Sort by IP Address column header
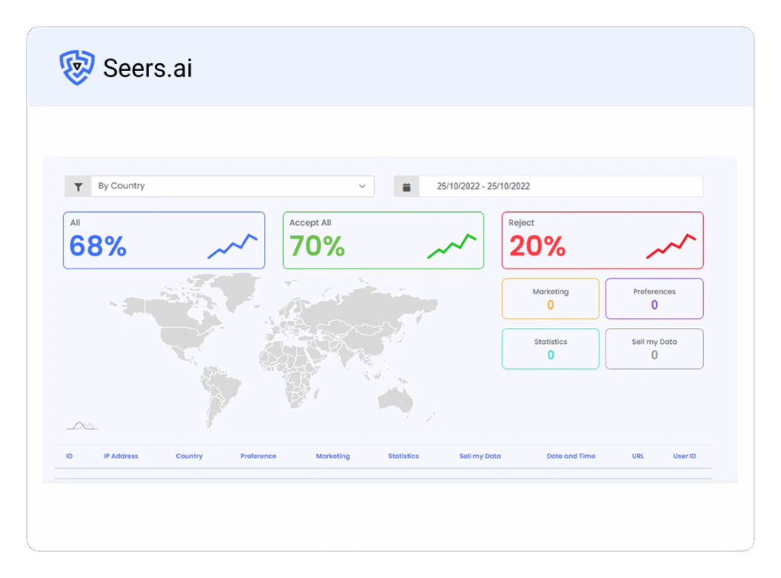 tap(121, 456)
